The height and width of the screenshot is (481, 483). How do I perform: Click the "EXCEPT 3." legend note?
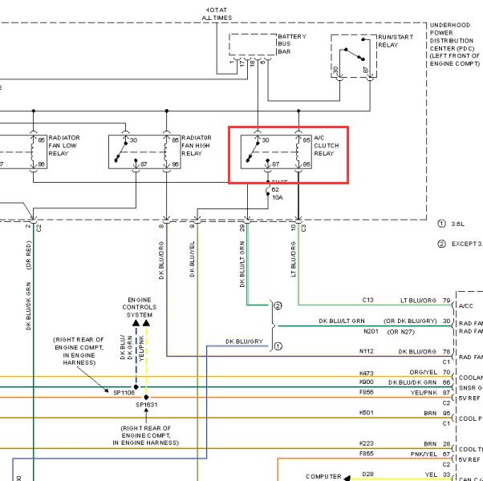click(467, 244)
